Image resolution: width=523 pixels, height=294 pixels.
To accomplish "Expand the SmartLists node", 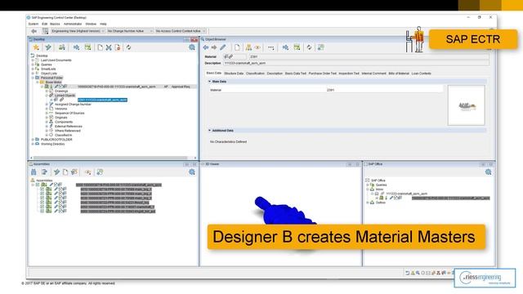I will coord(33,69).
